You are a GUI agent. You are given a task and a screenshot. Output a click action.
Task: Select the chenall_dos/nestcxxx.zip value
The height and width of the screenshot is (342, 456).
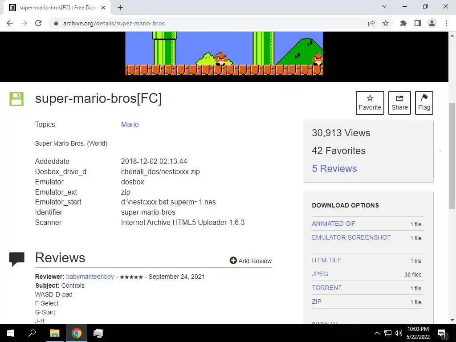(160, 171)
